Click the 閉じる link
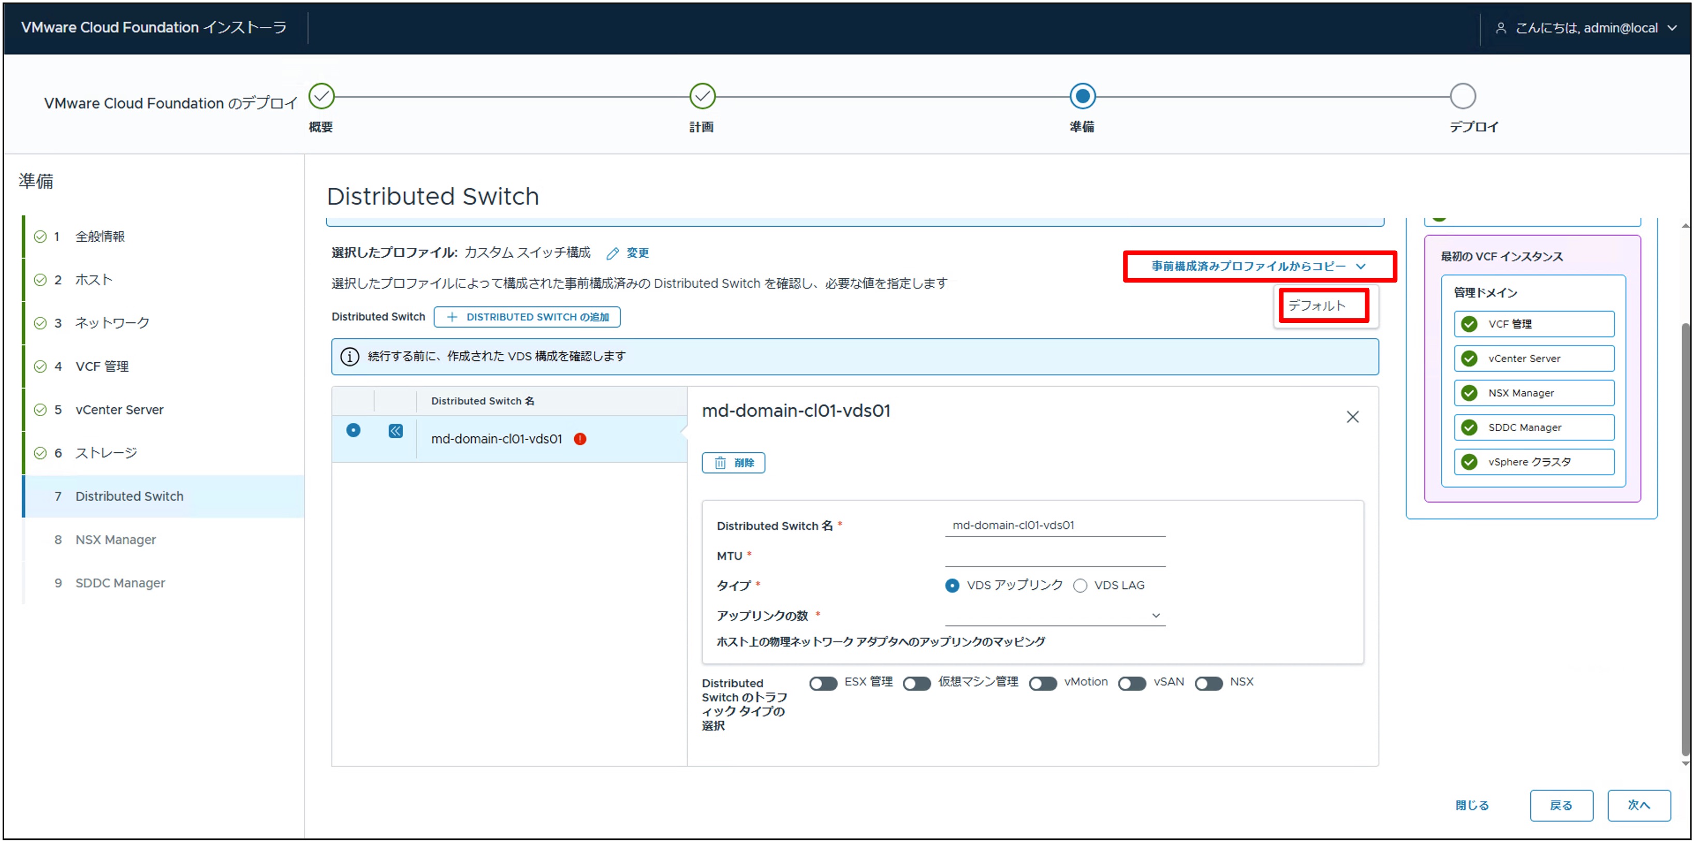 (x=1473, y=806)
